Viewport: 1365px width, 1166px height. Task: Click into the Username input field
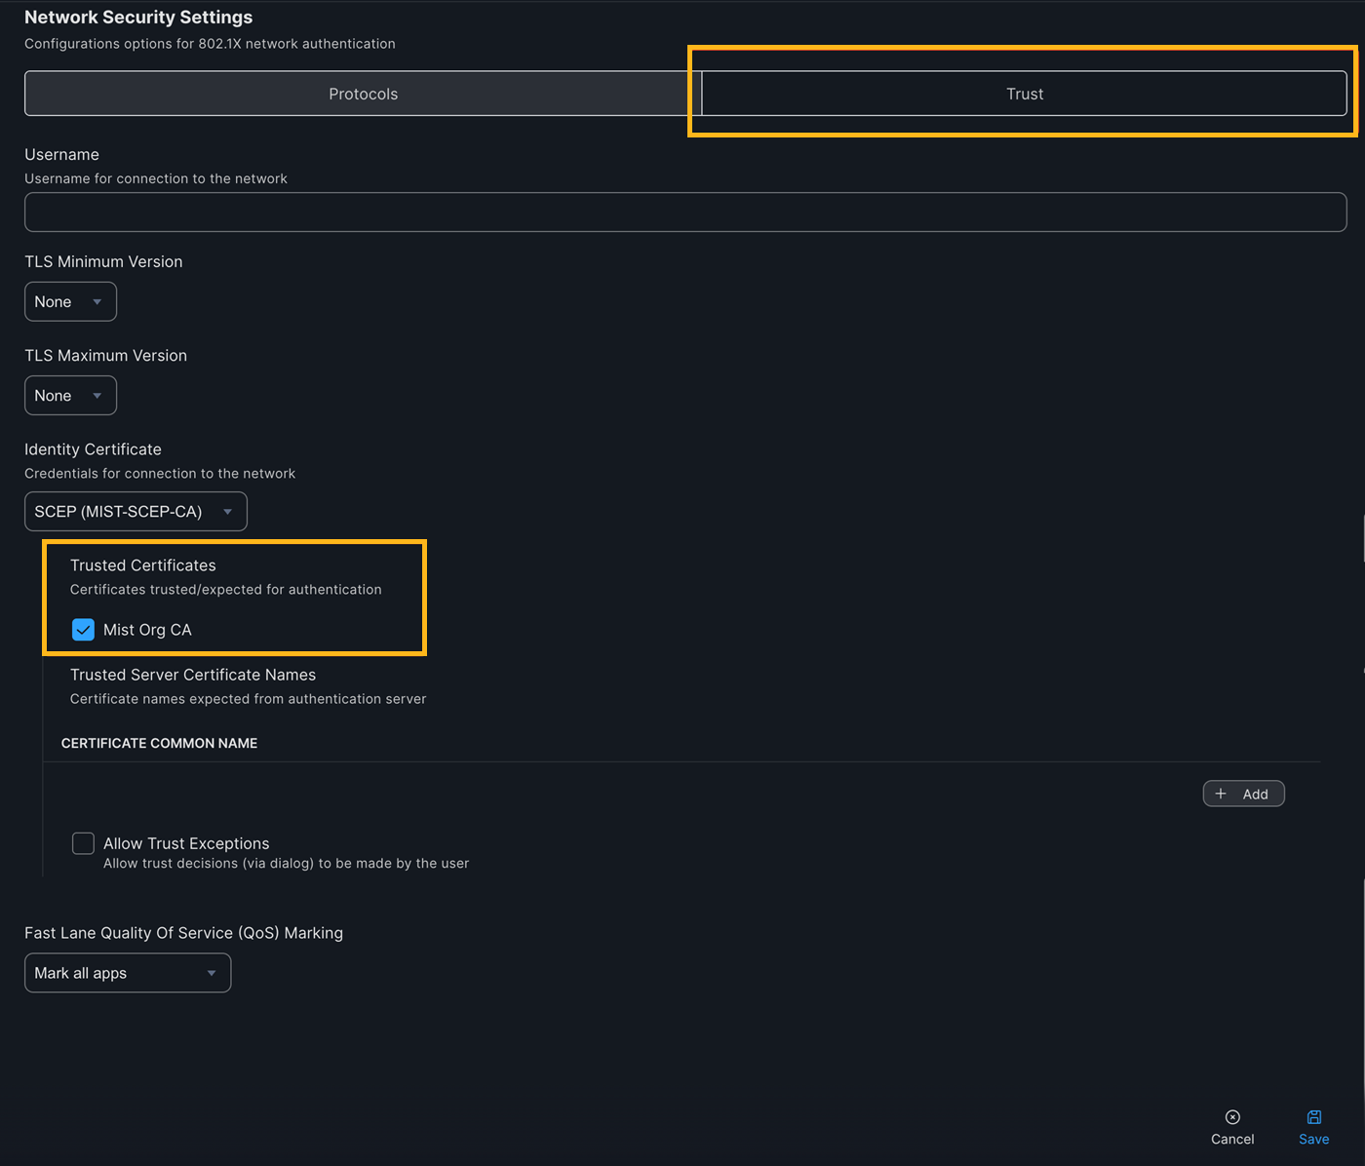(685, 213)
